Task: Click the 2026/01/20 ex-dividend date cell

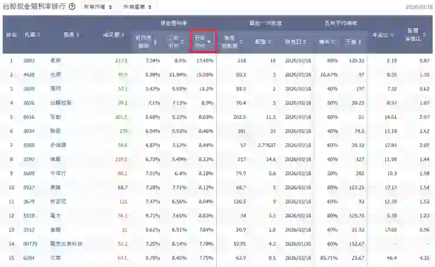Action: point(298,244)
